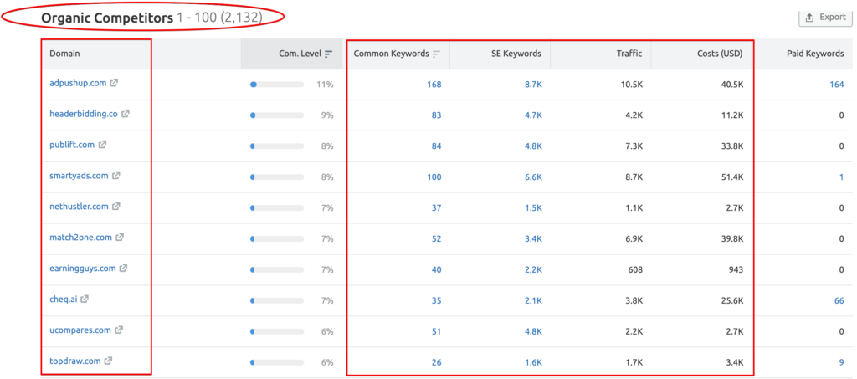Open the cheq.ai domain link

coord(64,300)
